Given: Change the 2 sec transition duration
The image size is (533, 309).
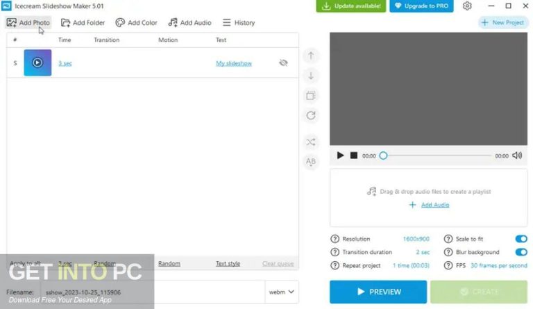Looking at the screenshot, I should pos(423,252).
